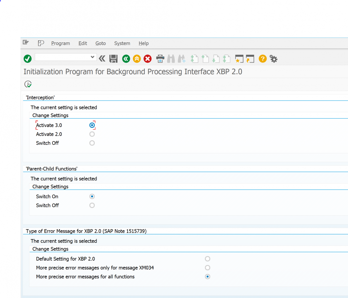Screen dimensions: 348x298
Task: Select Parent-Child Functions Switch Off option
Action: pyautogui.click(x=92, y=206)
